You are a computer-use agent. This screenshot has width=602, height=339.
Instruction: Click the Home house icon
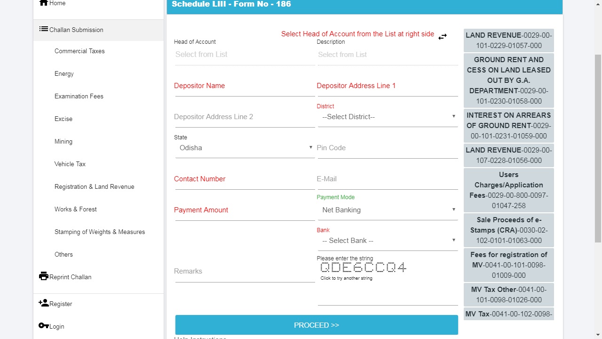44,3
